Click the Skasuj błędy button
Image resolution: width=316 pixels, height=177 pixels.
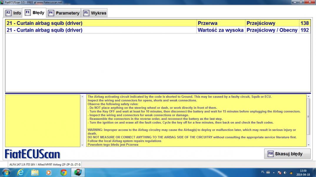pos(287,154)
